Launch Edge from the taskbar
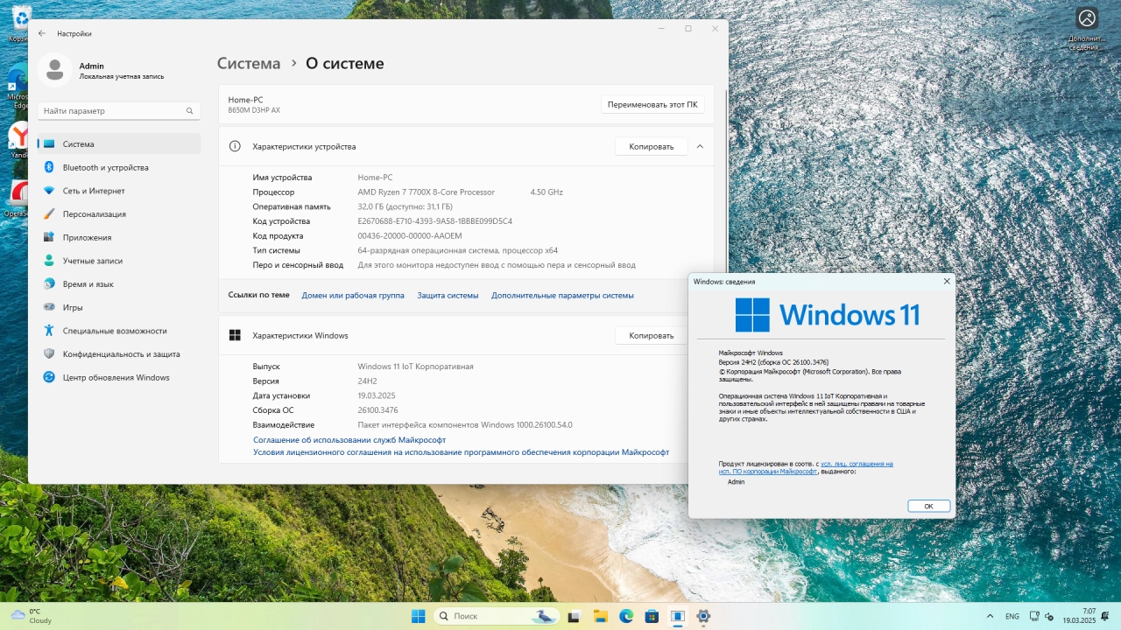This screenshot has height=630, width=1121. [x=626, y=616]
